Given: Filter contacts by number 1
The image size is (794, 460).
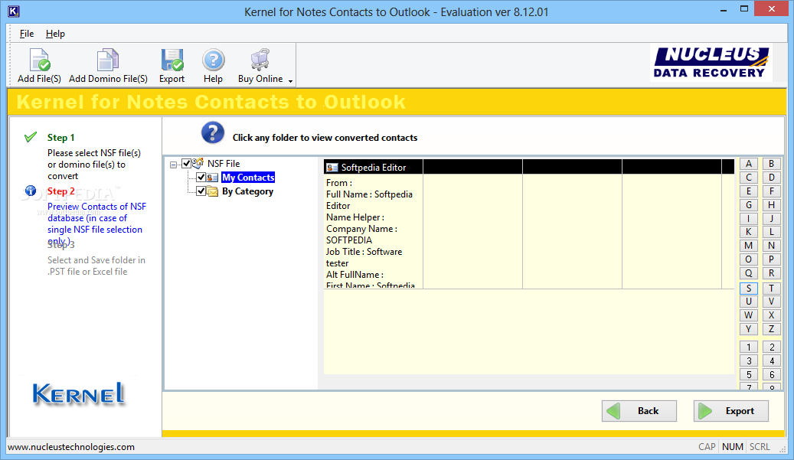Looking at the screenshot, I should tap(748, 347).
